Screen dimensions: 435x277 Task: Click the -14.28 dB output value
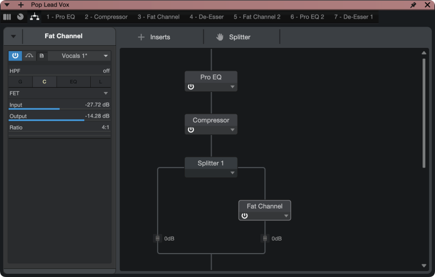(x=97, y=116)
